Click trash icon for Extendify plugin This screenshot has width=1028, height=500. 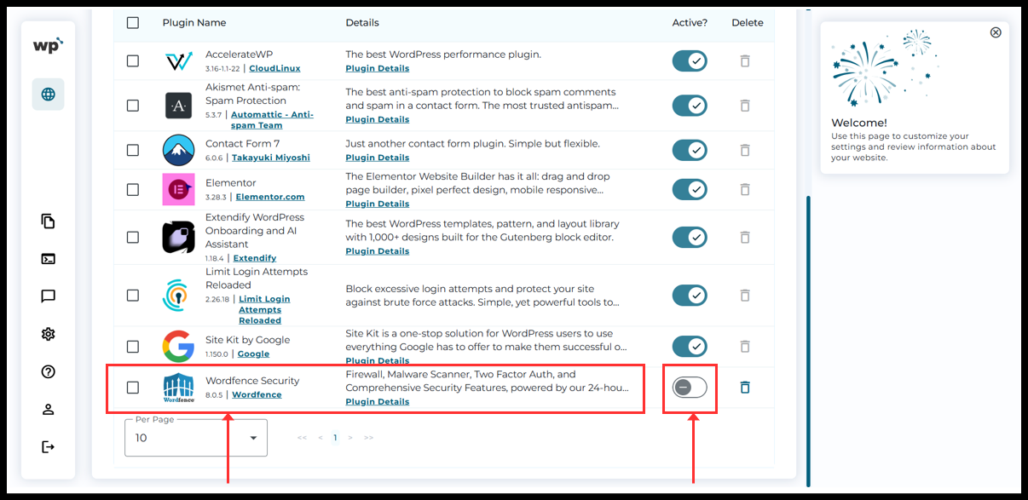tap(745, 237)
